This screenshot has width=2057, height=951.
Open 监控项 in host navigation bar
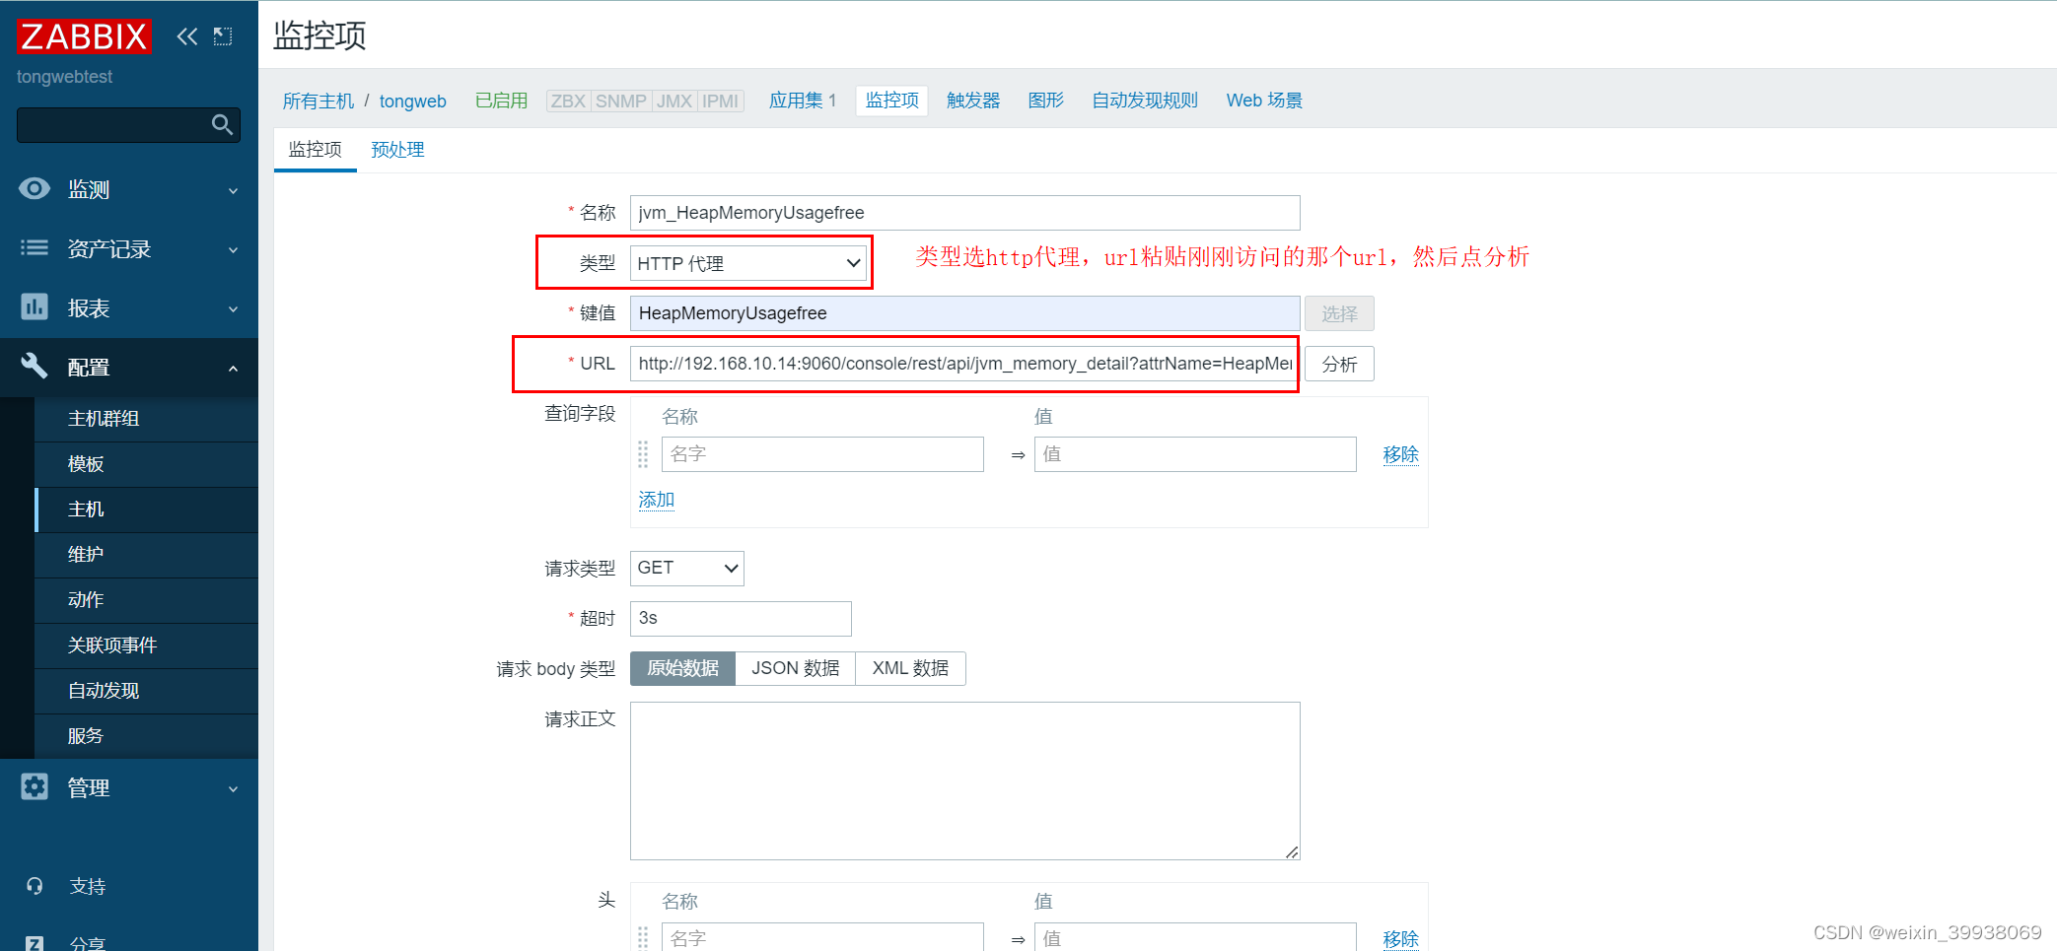point(892,101)
